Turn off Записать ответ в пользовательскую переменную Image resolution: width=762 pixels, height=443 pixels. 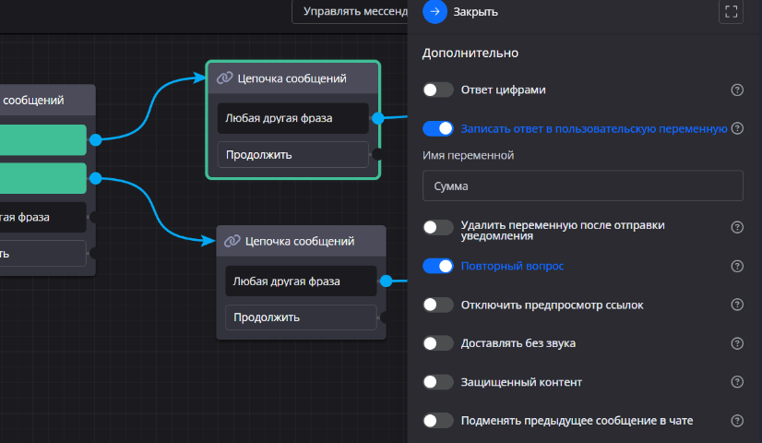pos(438,128)
